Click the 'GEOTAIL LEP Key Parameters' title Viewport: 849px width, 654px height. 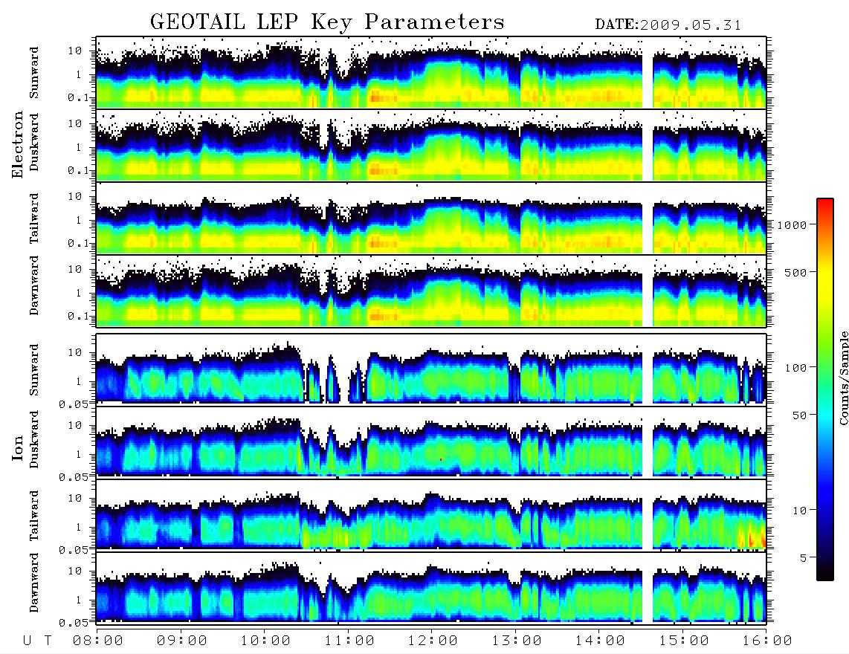coord(327,23)
